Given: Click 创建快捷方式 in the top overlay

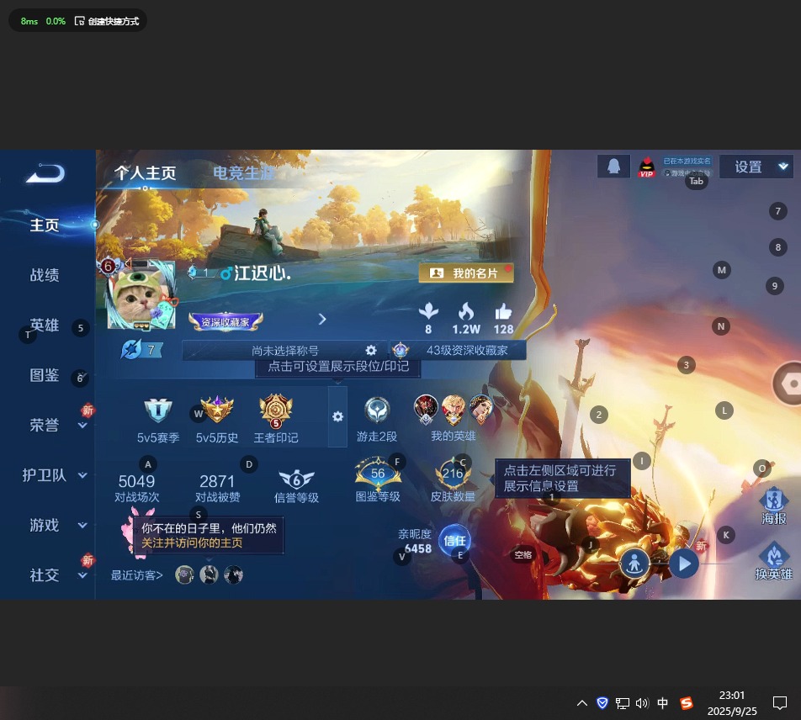Looking at the screenshot, I should pos(108,21).
